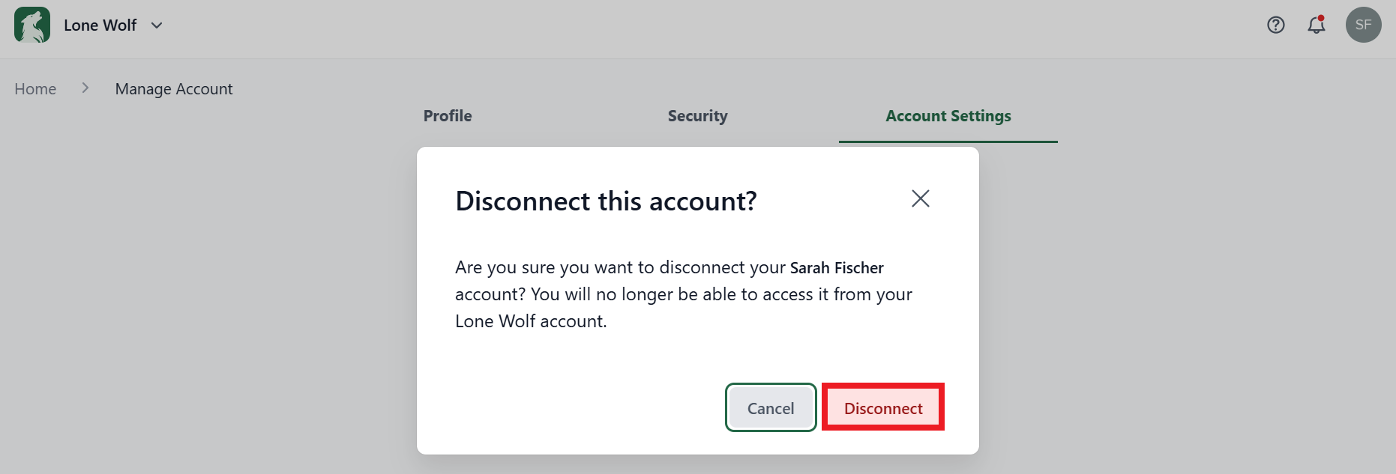
Task: Cancel the account disconnection
Action: pyautogui.click(x=770, y=407)
